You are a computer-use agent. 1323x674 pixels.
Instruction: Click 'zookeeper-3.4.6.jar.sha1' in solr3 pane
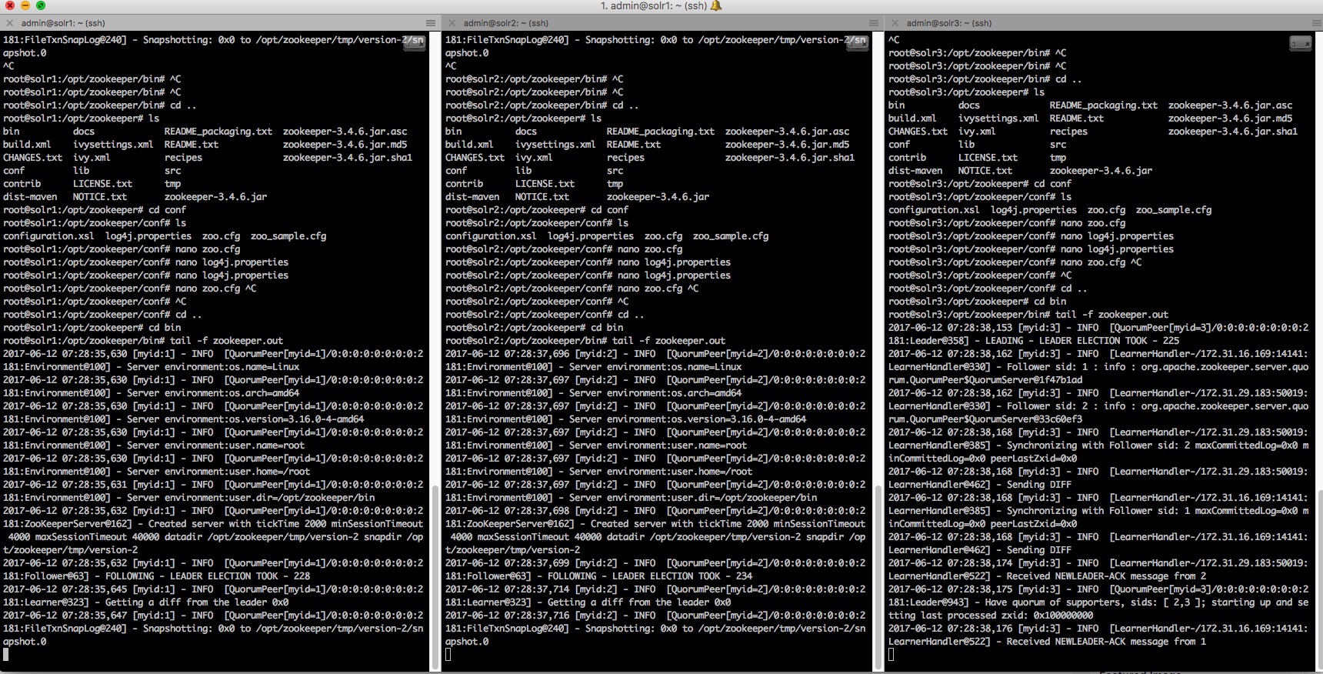(x=1233, y=132)
